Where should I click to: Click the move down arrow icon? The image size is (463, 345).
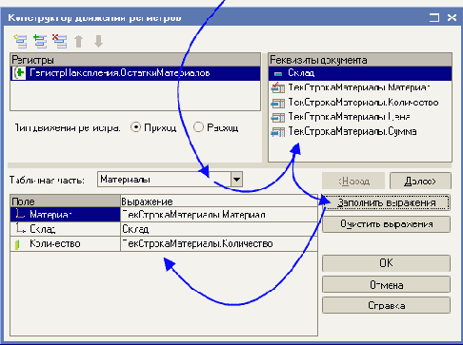coord(99,42)
